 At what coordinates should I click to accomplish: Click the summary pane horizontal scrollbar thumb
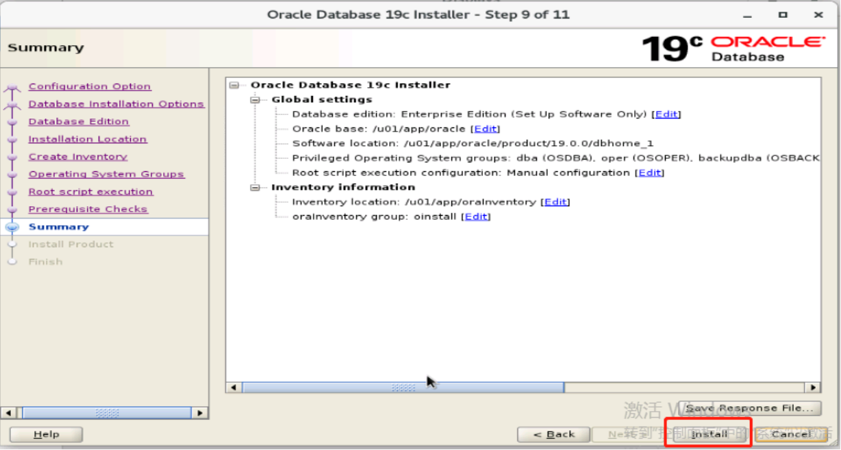[403, 388]
